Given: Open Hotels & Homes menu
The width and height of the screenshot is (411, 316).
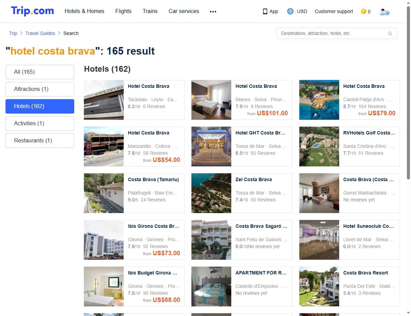Looking at the screenshot, I should [x=85, y=11].
